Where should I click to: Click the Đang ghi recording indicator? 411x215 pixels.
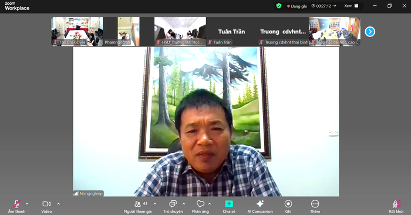297,6
